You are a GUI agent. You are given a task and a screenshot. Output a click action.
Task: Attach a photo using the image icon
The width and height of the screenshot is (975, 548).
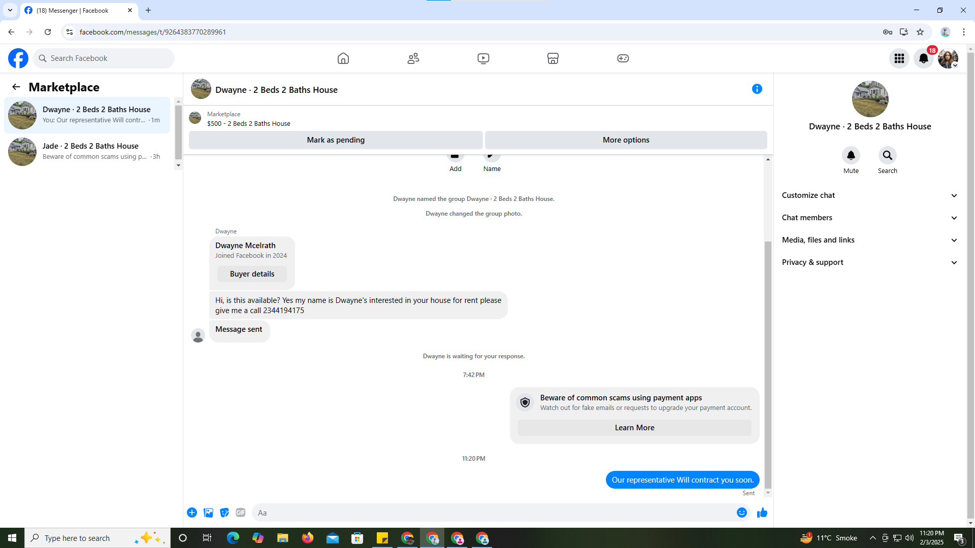pyautogui.click(x=208, y=512)
